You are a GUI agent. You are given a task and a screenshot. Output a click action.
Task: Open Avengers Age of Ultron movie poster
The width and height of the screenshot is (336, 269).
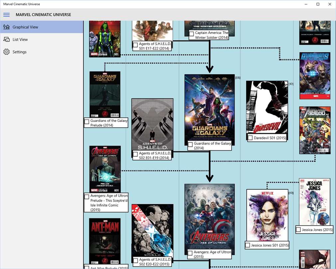210,217
